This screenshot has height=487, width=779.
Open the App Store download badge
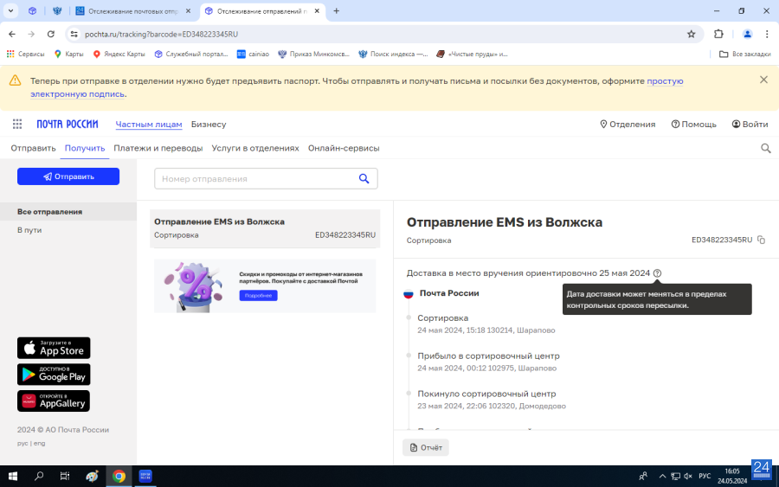tap(54, 348)
